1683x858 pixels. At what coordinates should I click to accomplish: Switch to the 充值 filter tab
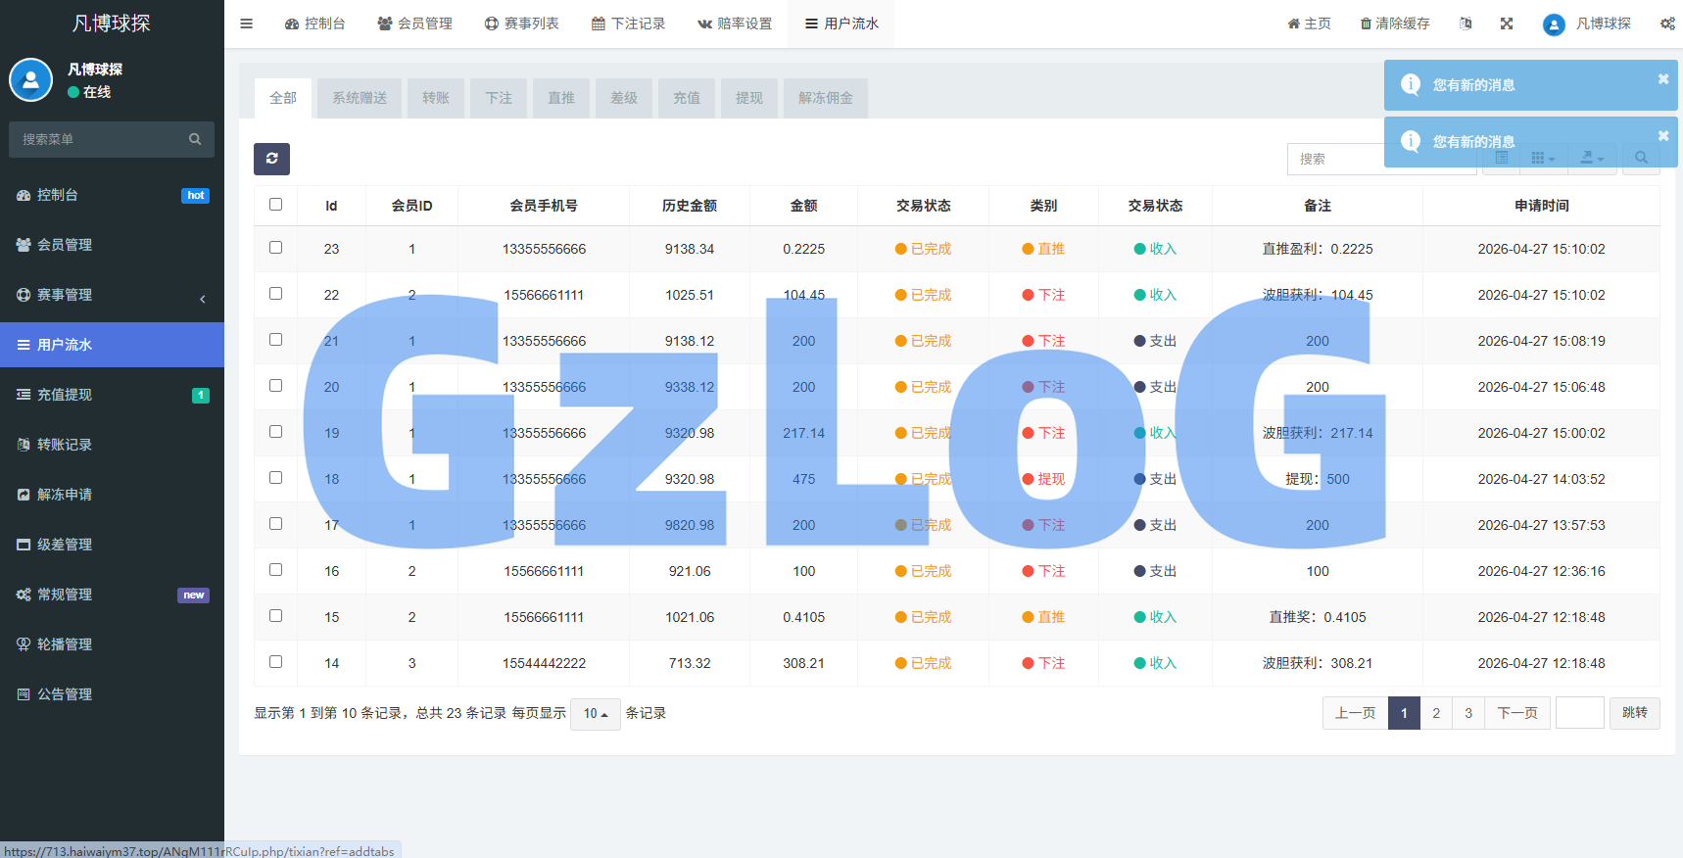tap(687, 98)
